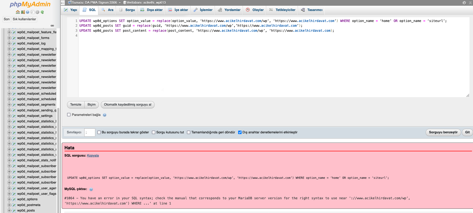Collapse navigation panel with the arrow icon
This screenshot has width=473, height=213.
coord(63,3)
